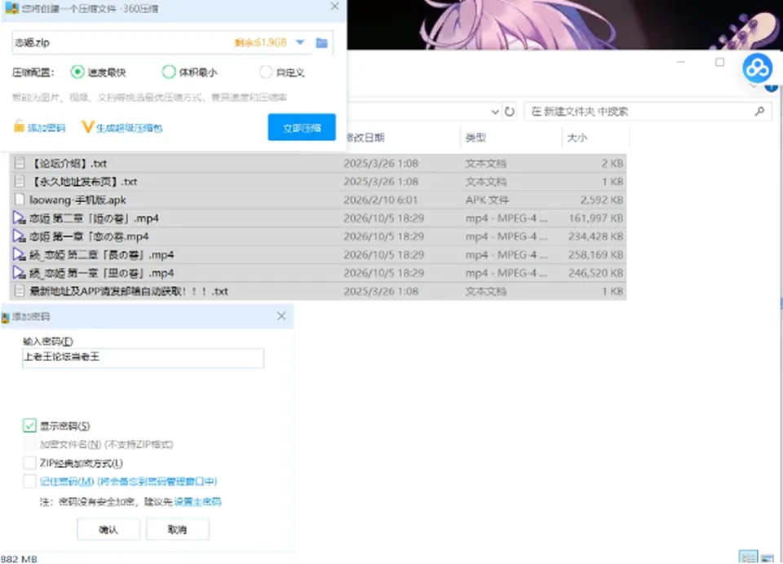
Task: Click the 立即压缩 button
Action: [x=302, y=127]
